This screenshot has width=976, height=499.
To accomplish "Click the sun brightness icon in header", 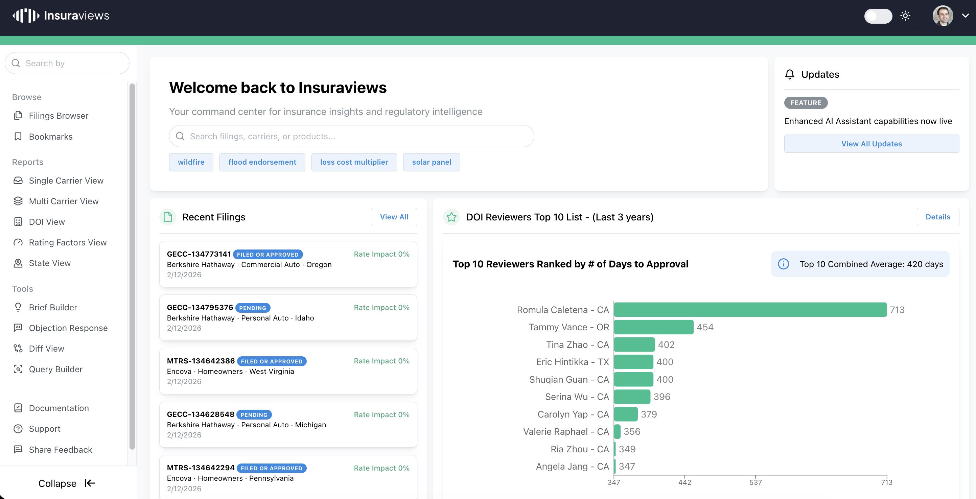I will coord(905,16).
